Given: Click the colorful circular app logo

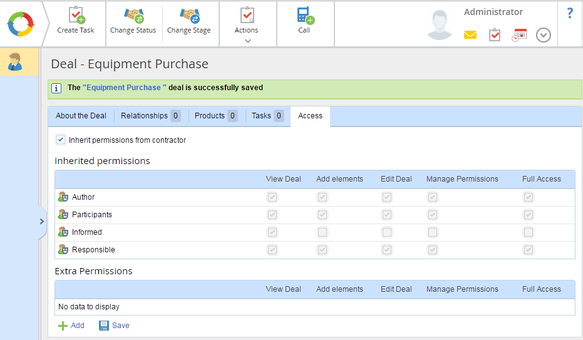Looking at the screenshot, I should (x=21, y=24).
